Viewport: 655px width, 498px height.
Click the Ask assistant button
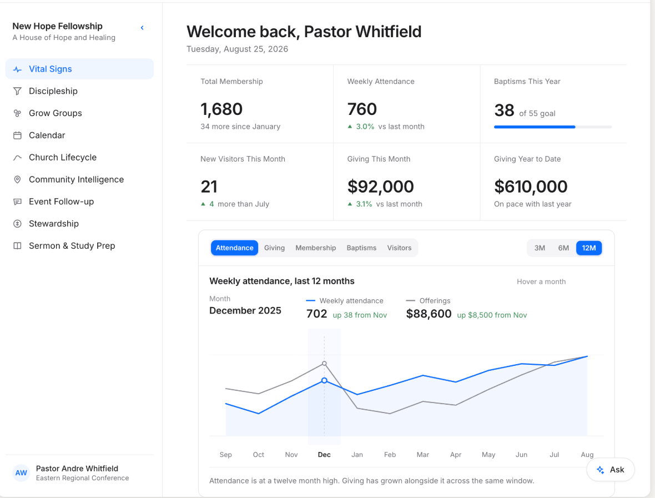click(x=610, y=470)
